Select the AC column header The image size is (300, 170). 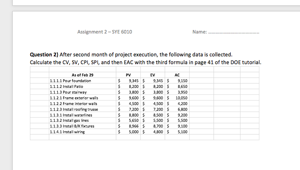[177, 75]
